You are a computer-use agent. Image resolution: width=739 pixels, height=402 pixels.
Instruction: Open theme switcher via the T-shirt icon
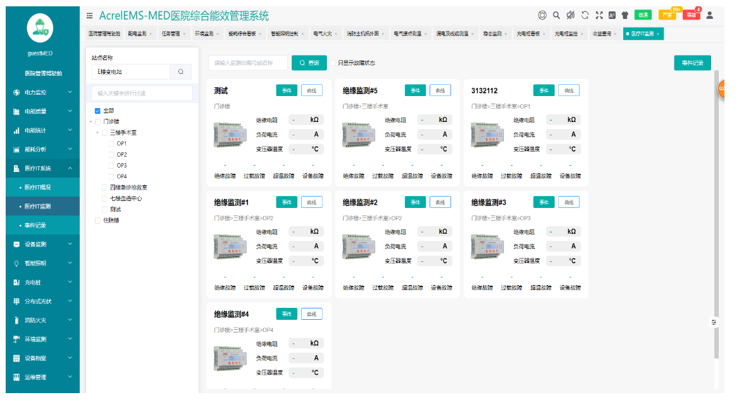coord(624,15)
